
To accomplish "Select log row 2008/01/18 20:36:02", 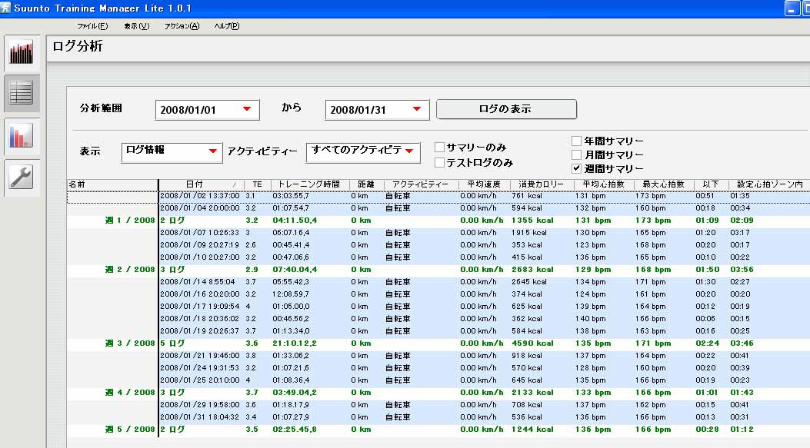I will point(438,319).
